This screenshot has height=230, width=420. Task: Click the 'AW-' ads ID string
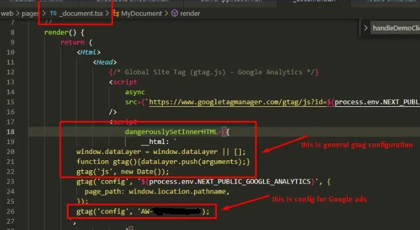(x=170, y=211)
